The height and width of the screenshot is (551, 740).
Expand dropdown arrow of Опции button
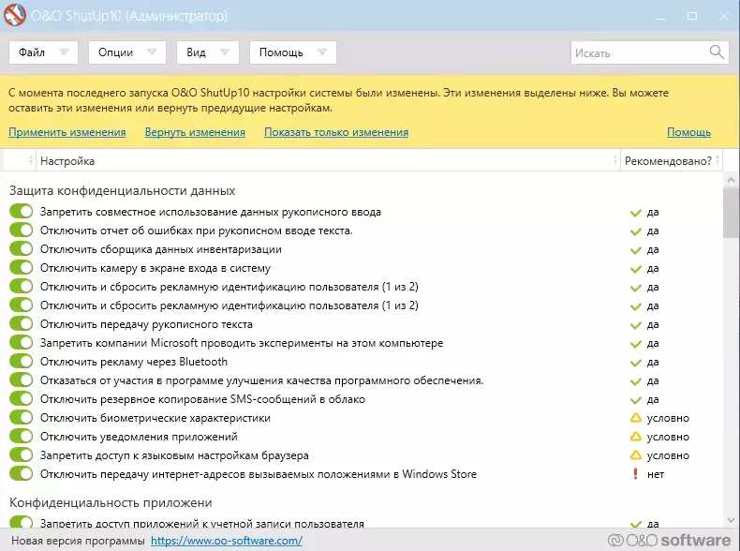pyautogui.click(x=152, y=52)
